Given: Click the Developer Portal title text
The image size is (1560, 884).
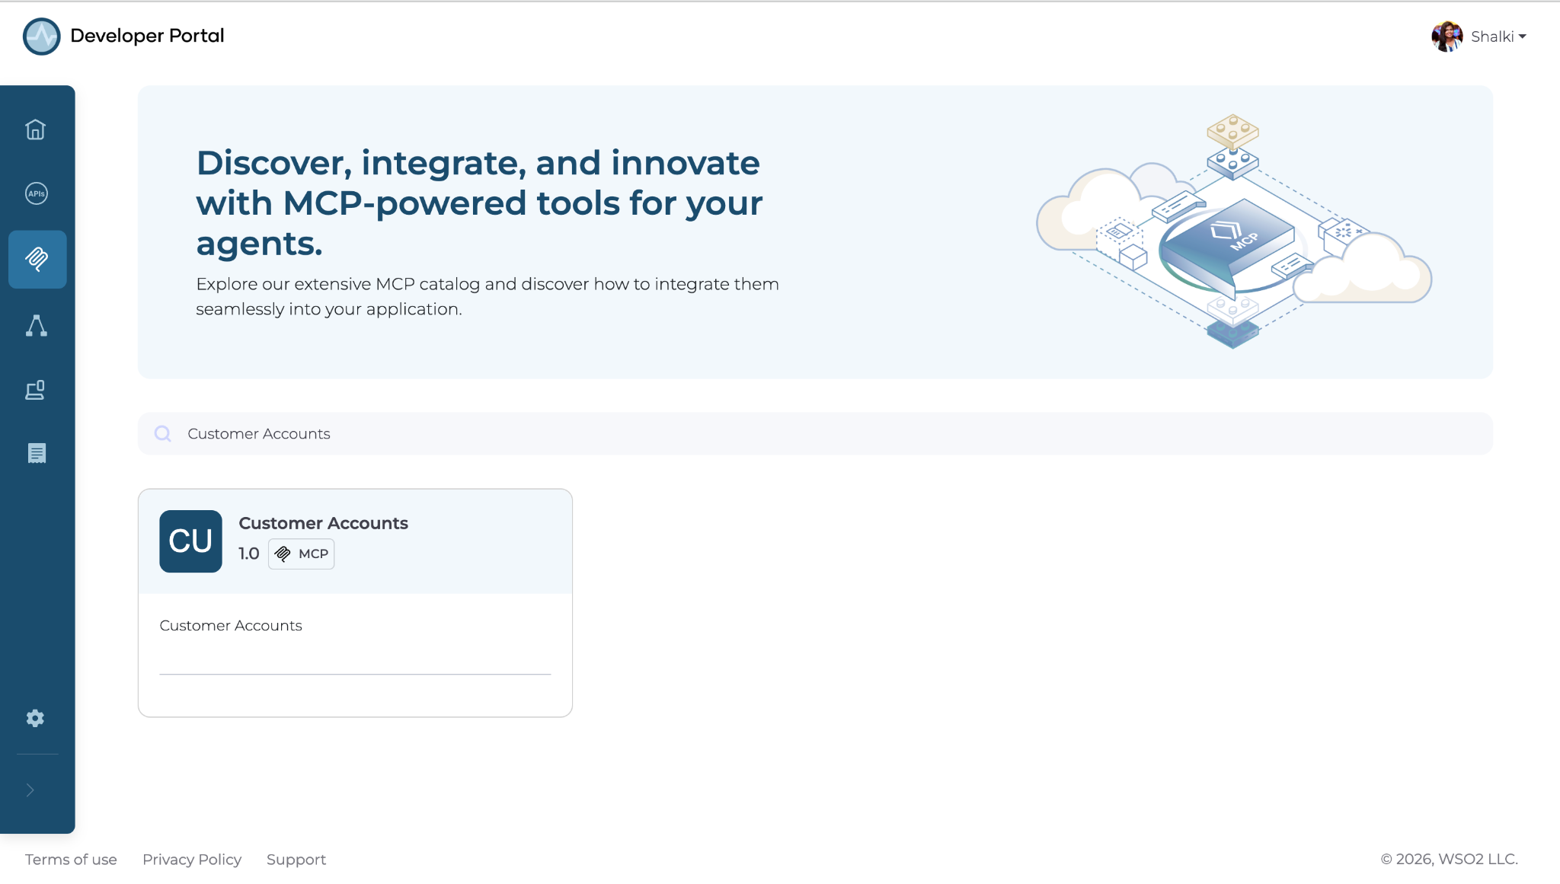Looking at the screenshot, I should pos(147,36).
